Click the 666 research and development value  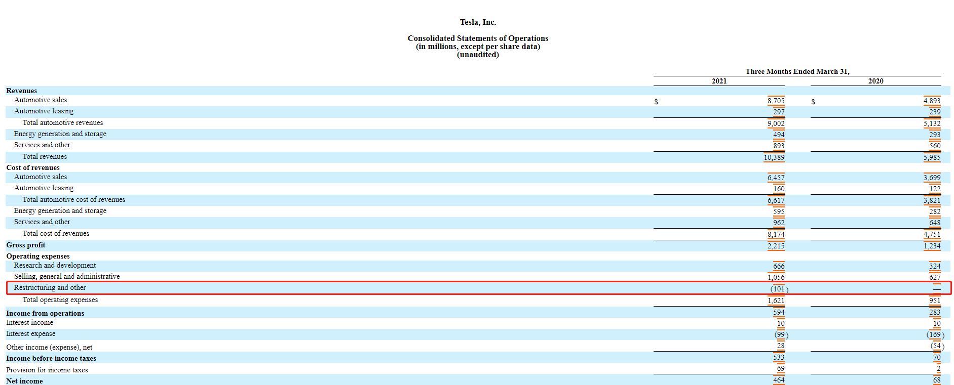tap(779, 266)
